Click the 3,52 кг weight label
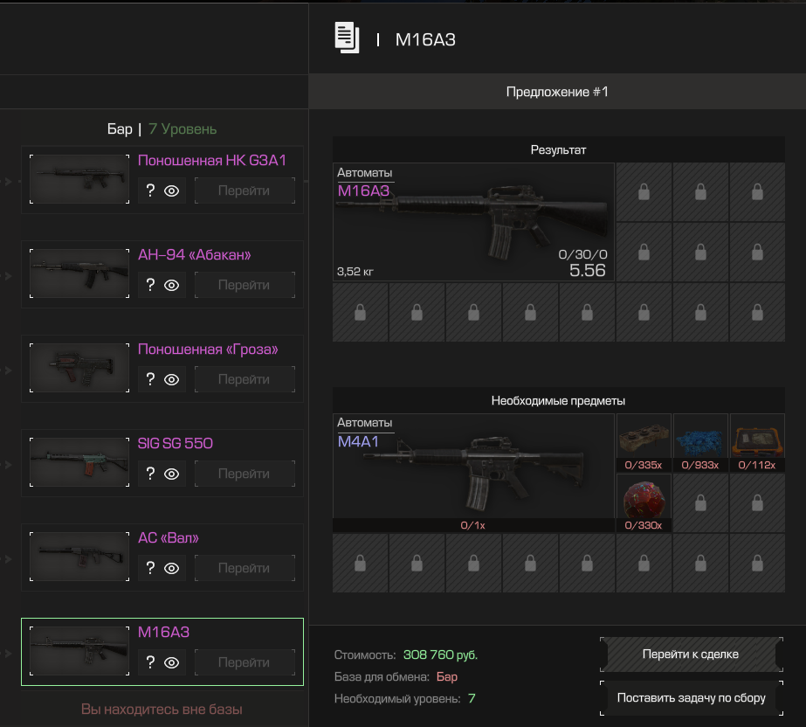Image resolution: width=806 pixels, height=727 pixels. (x=355, y=271)
